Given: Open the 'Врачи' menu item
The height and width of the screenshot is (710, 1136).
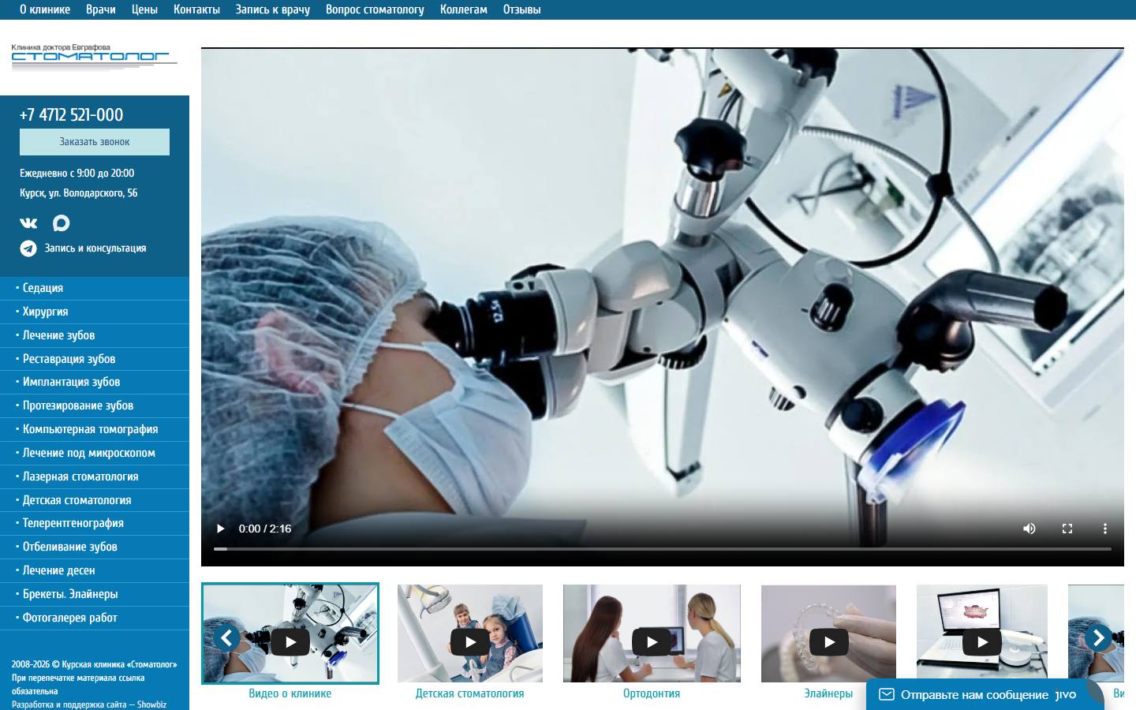Looking at the screenshot, I should point(101,9).
